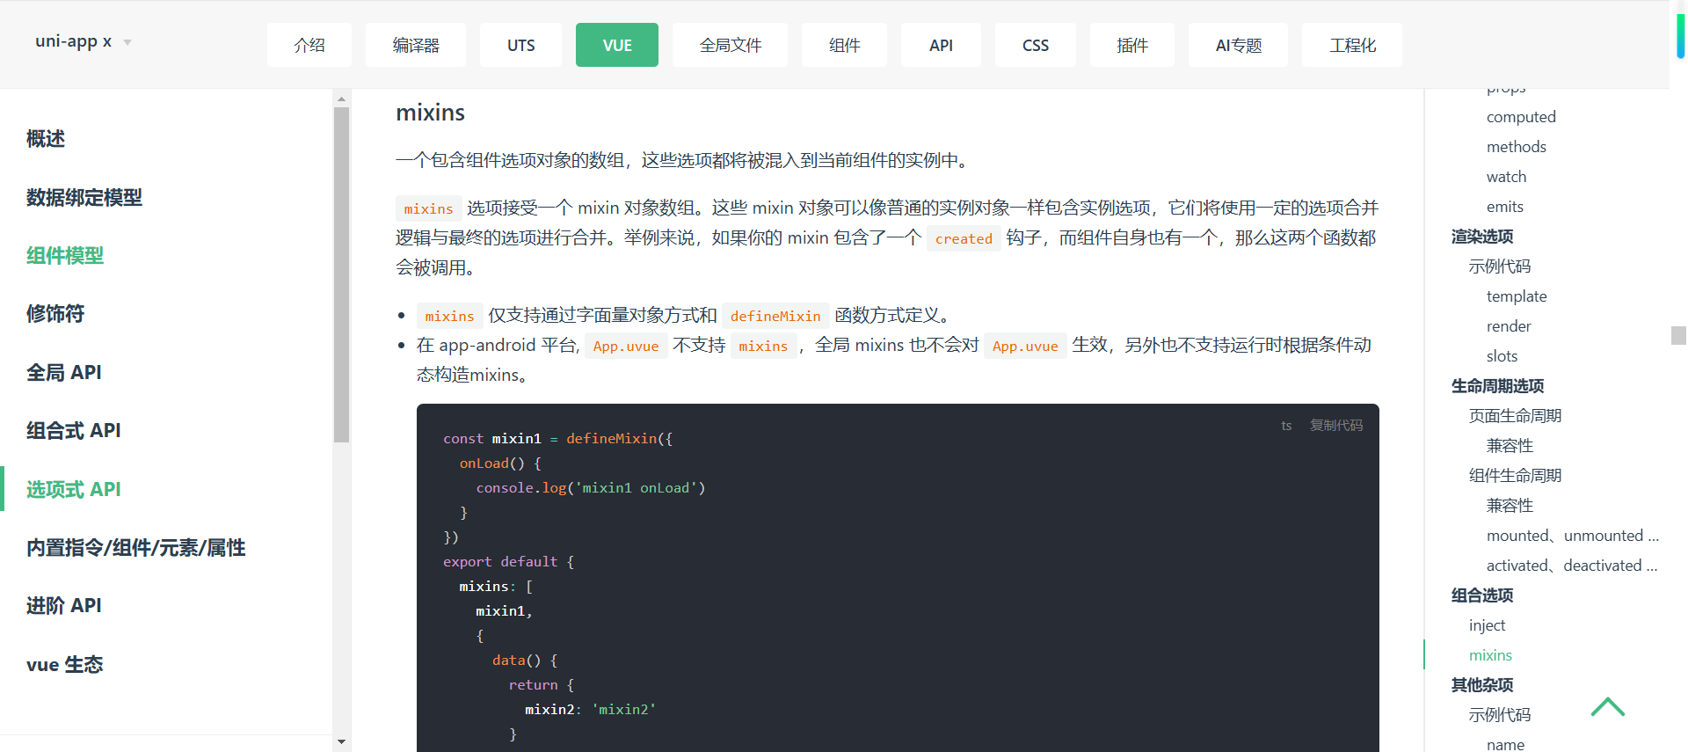The width and height of the screenshot is (1688, 752).
Task: Open the AI专题 tab
Action: click(1238, 45)
